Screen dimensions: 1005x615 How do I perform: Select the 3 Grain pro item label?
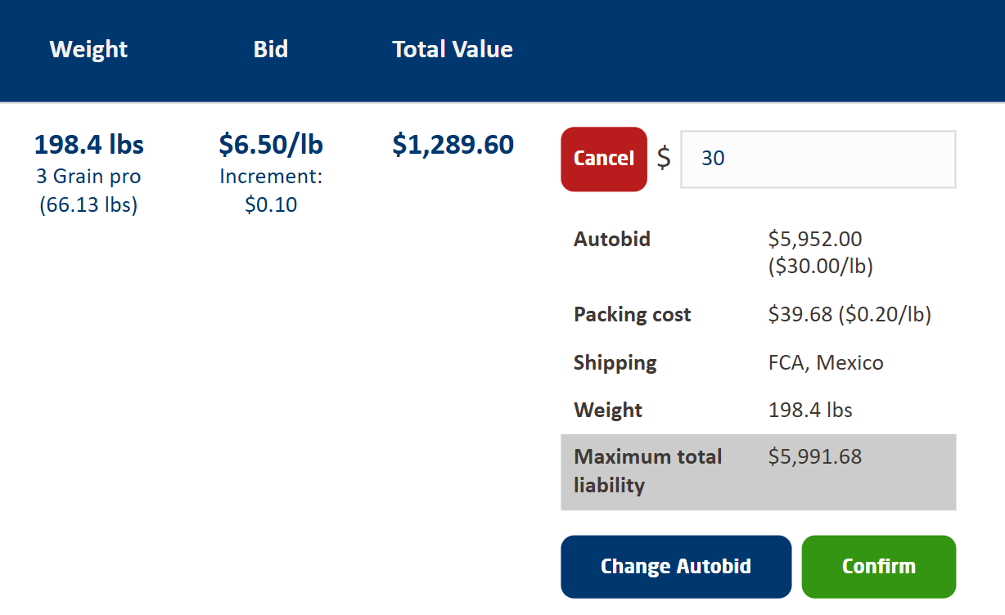[x=88, y=176]
